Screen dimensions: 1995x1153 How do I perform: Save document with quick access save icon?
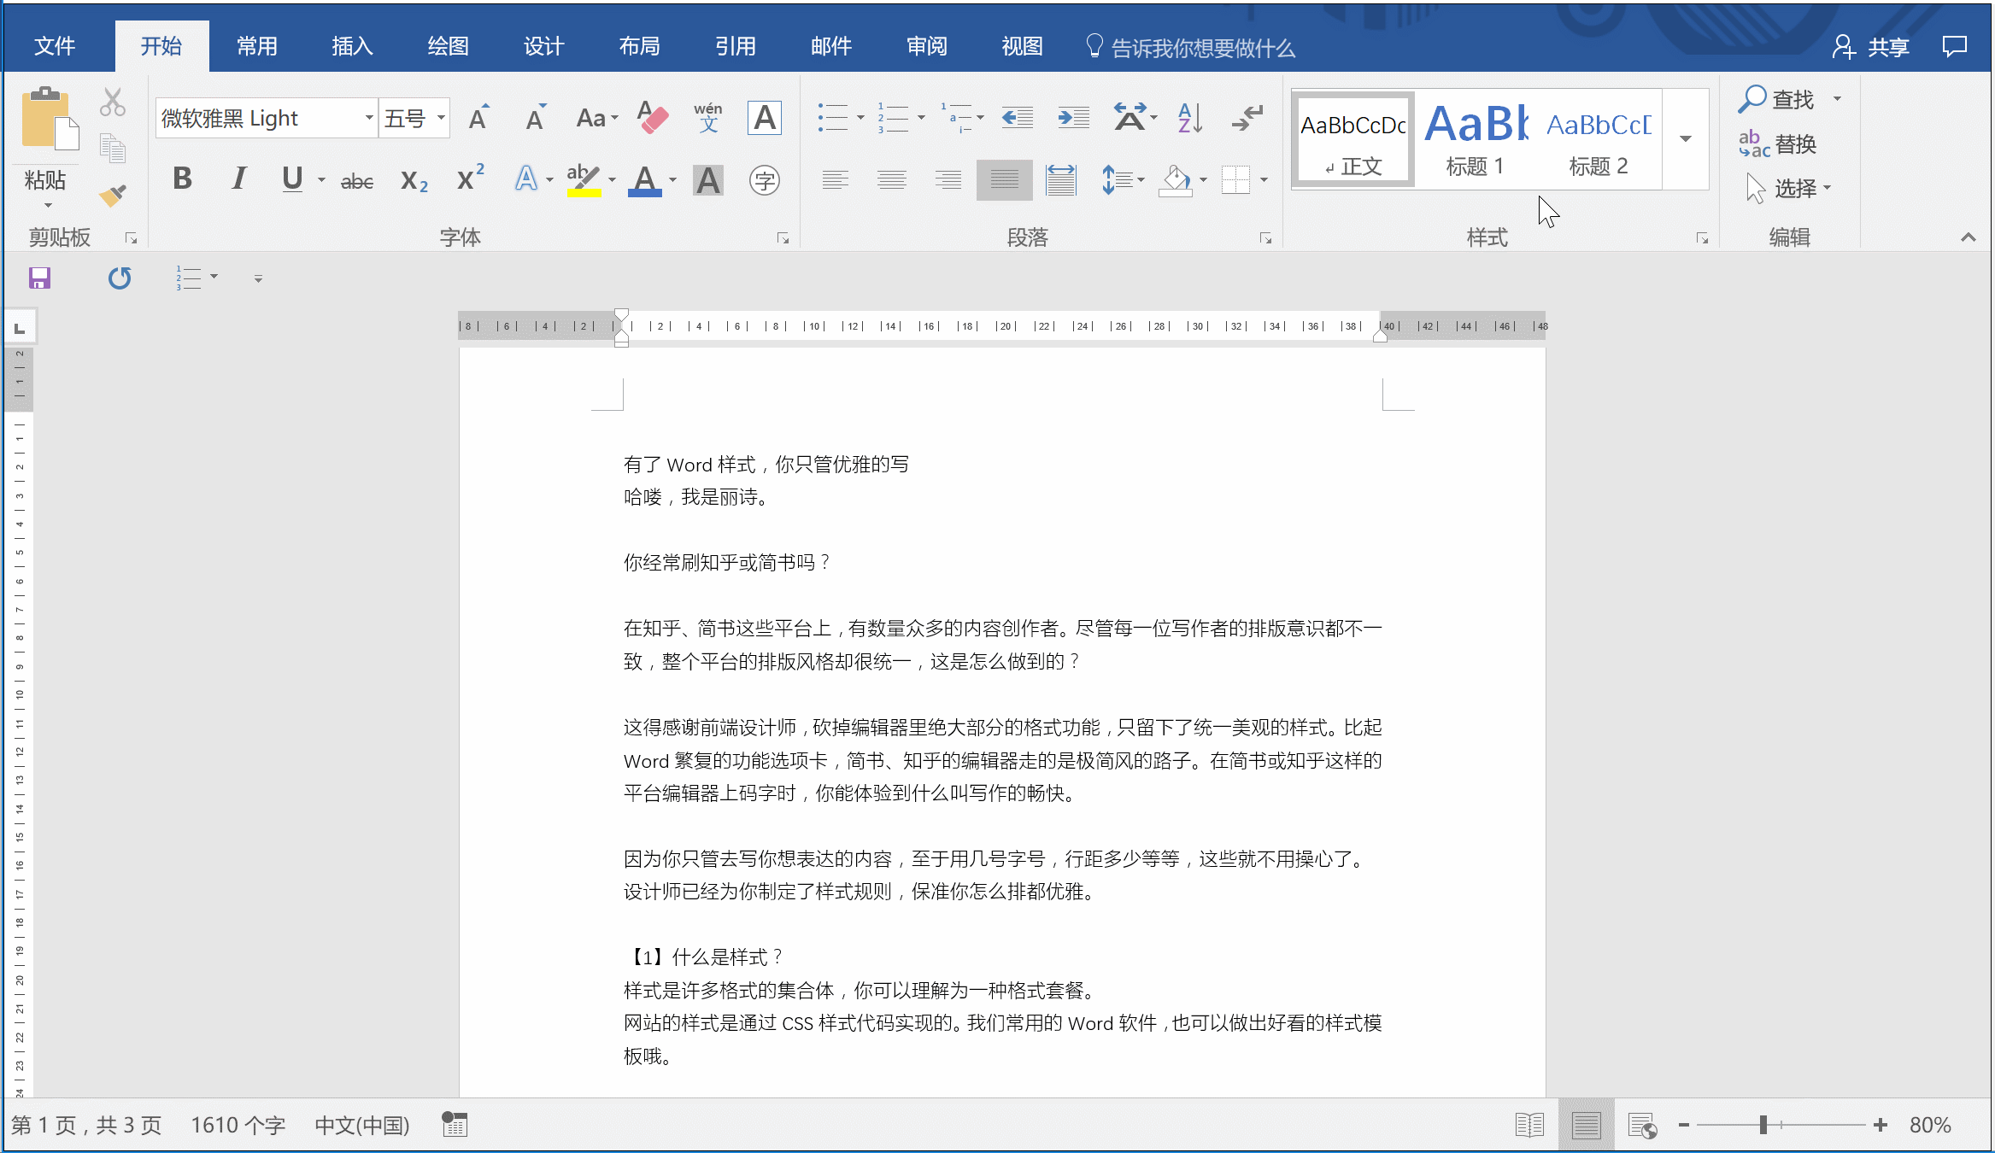(39, 278)
